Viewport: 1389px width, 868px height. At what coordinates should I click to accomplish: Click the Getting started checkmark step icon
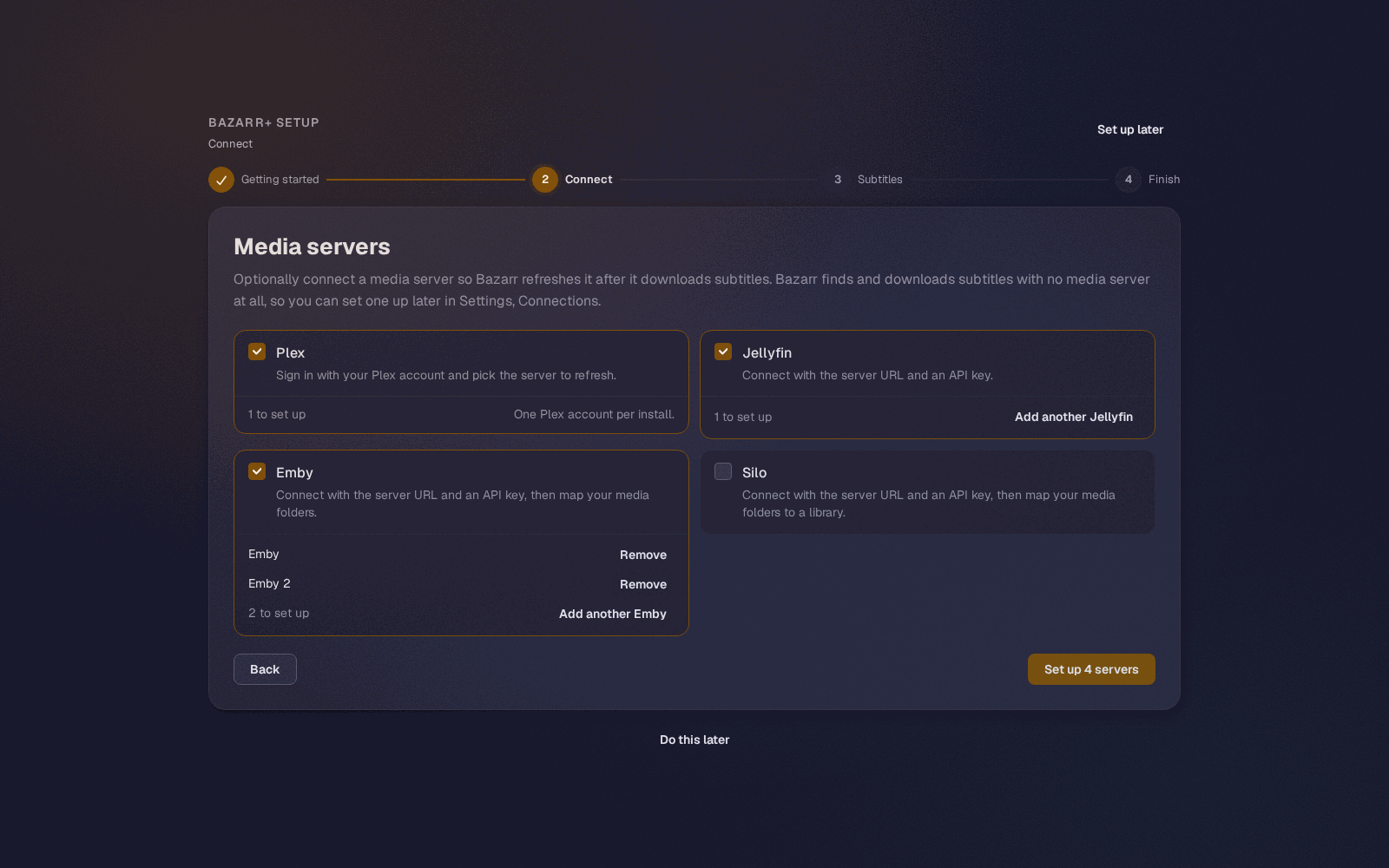click(221, 180)
